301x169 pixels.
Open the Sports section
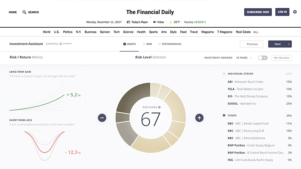[153, 32]
